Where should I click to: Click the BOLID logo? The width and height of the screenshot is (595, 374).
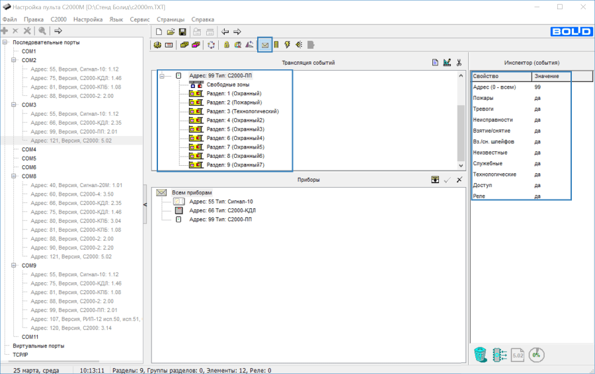[x=571, y=32]
